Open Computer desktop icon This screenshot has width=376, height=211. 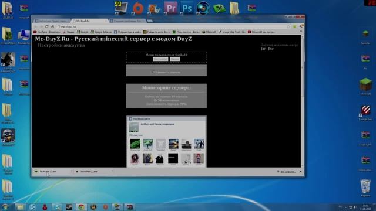23,36
